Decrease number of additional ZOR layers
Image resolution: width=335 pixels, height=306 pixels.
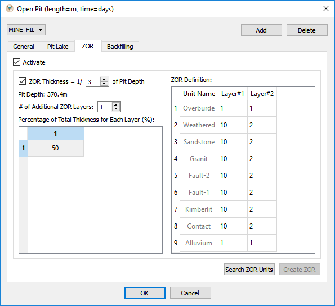click(116, 109)
